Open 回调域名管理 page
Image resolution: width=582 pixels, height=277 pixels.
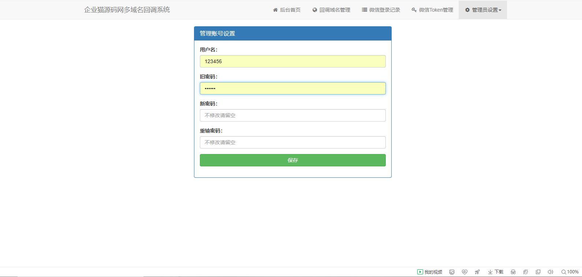click(331, 10)
